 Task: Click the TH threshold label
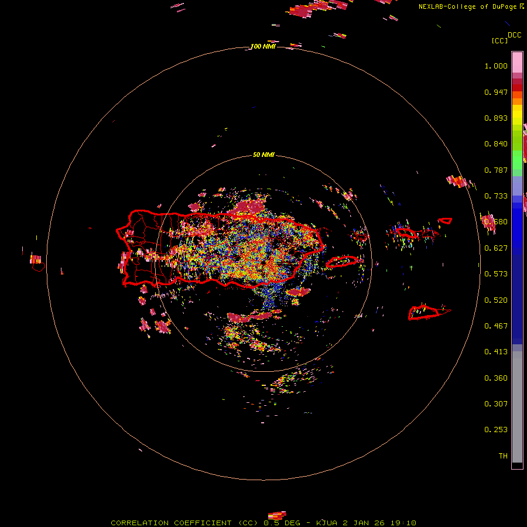(x=503, y=456)
